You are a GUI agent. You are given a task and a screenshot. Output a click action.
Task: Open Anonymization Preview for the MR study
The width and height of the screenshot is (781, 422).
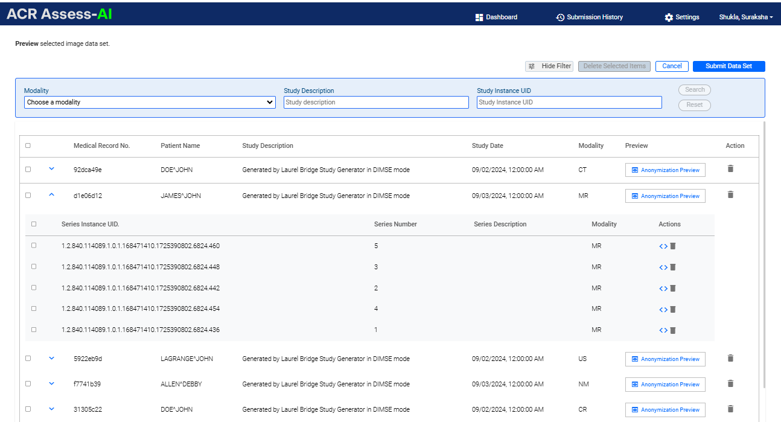(665, 196)
